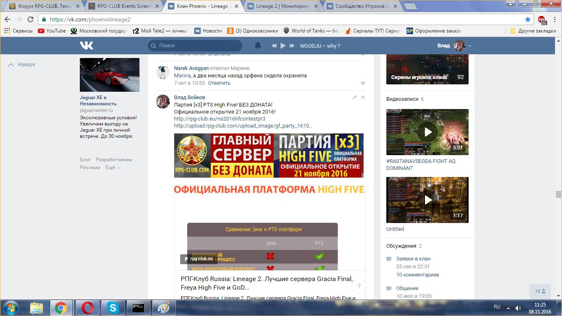This screenshot has height=316, width=562.
Task: Click Наверх to go to top
Action: [x=22, y=65]
